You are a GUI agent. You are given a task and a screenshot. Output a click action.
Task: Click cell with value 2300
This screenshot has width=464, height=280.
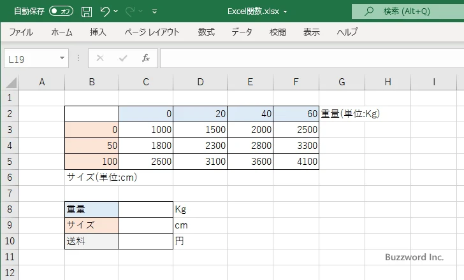200,146
